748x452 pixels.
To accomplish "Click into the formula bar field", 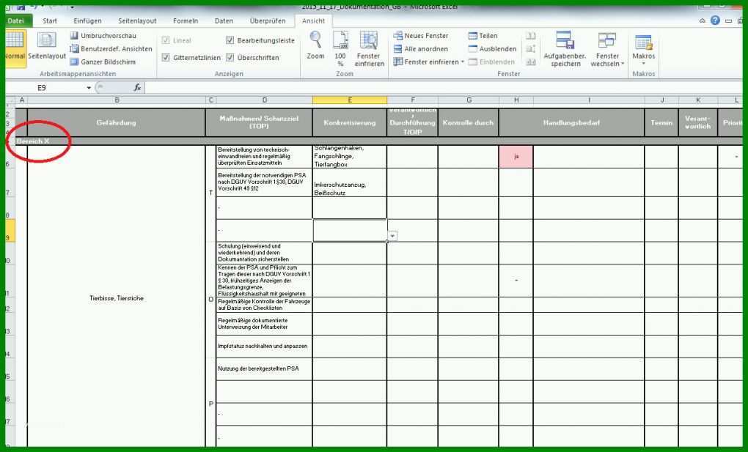I will tap(444, 88).
